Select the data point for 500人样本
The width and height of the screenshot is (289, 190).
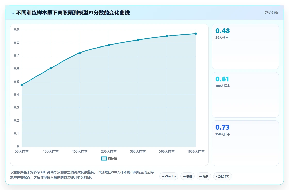167,36
